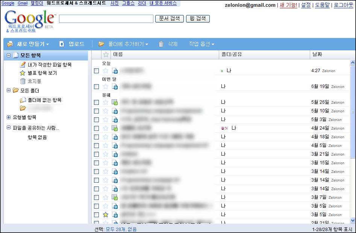Click the new-document icon in 새로 만들기
Screen dimensions: 356x233
point(10,44)
